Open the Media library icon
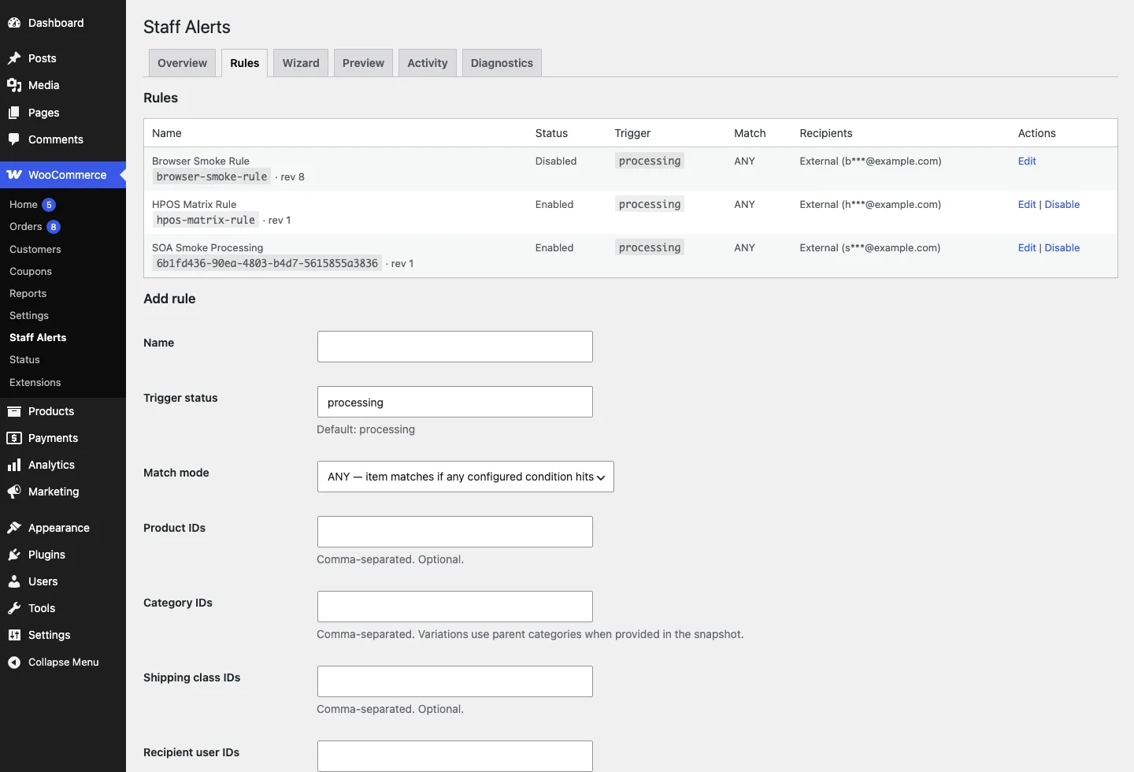The width and height of the screenshot is (1134, 772). 14,85
